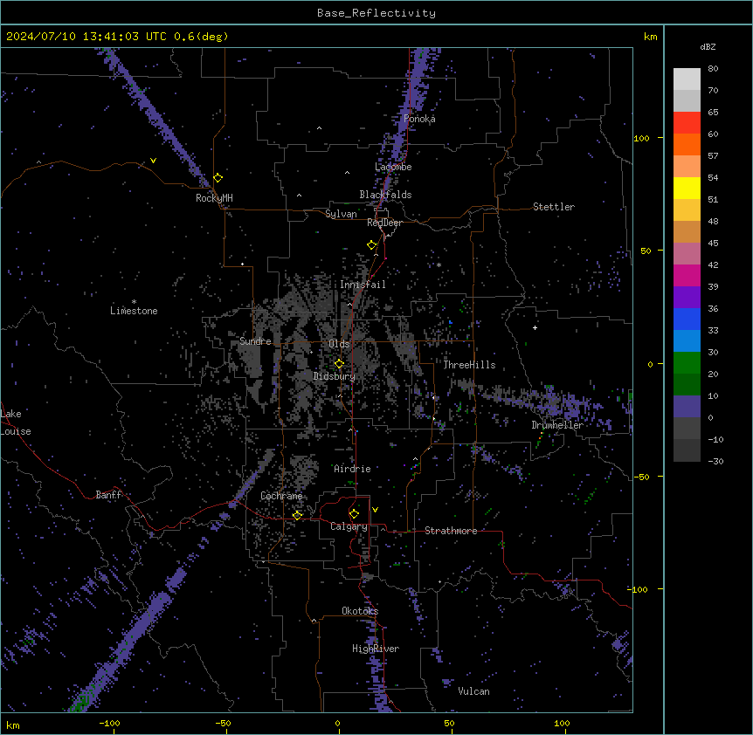Screen dimensions: 753x735
Task: Click the yellow diamond marker above Calgary
Action: [354, 514]
